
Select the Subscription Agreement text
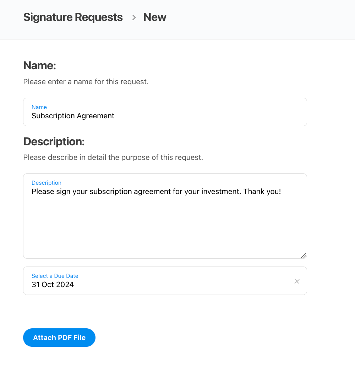73,116
